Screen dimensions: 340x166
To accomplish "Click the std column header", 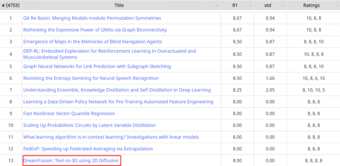I will coord(270,5).
